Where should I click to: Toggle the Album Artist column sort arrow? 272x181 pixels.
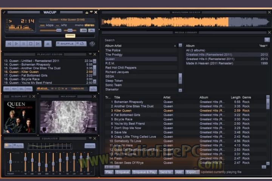pyautogui.click(x=175, y=46)
